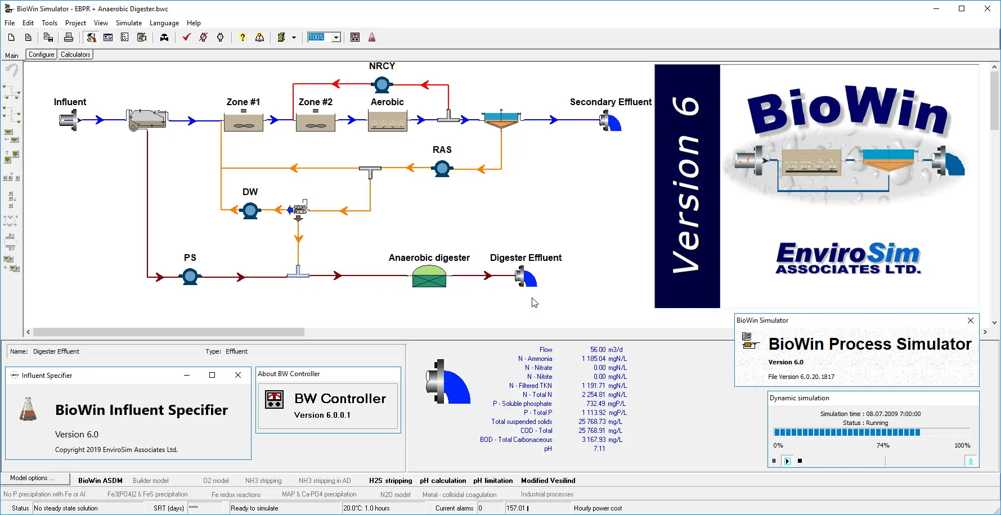Click the red checkmark check-simulation icon
This screenshot has height=515, width=1001.
(x=186, y=37)
